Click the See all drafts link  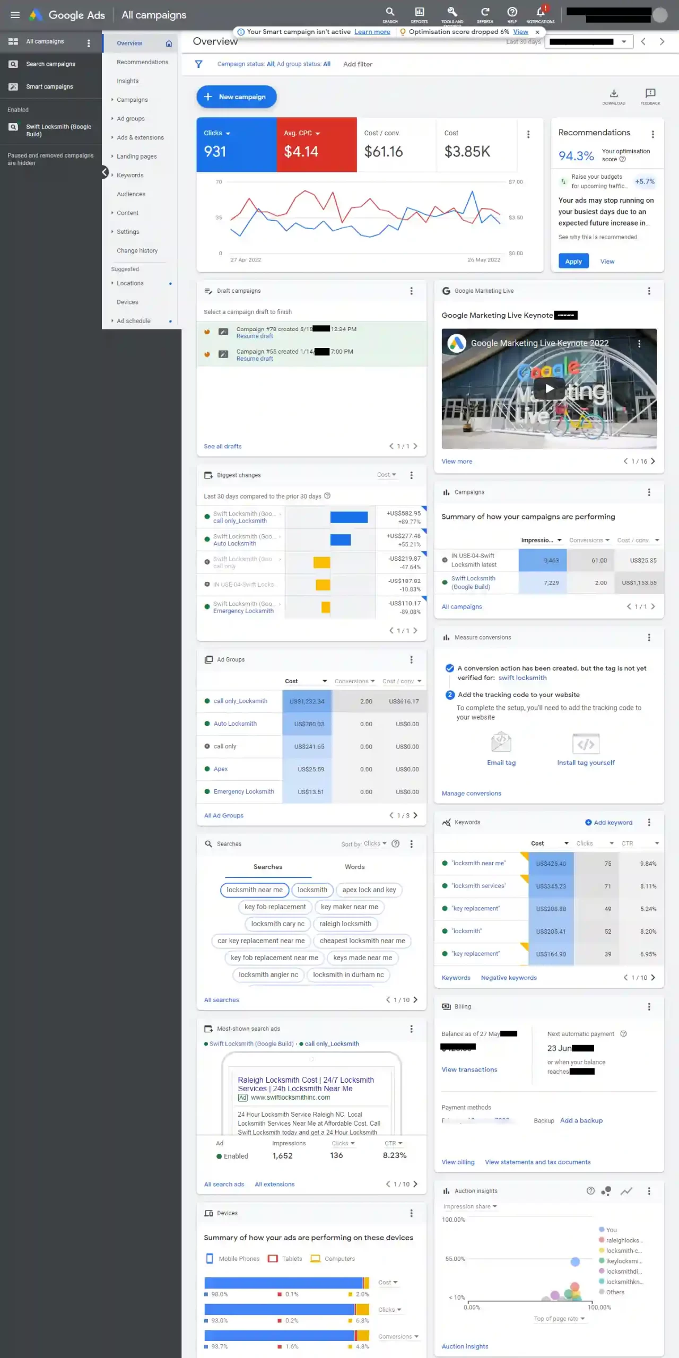223,447
